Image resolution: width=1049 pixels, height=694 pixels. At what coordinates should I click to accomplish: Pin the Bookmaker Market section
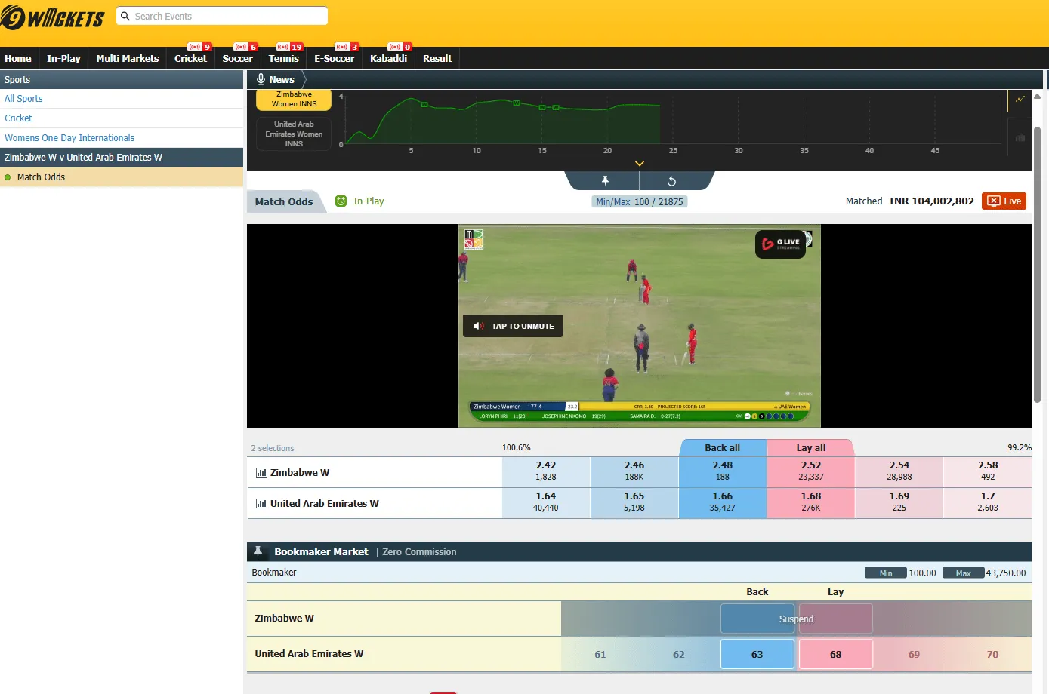257,551
